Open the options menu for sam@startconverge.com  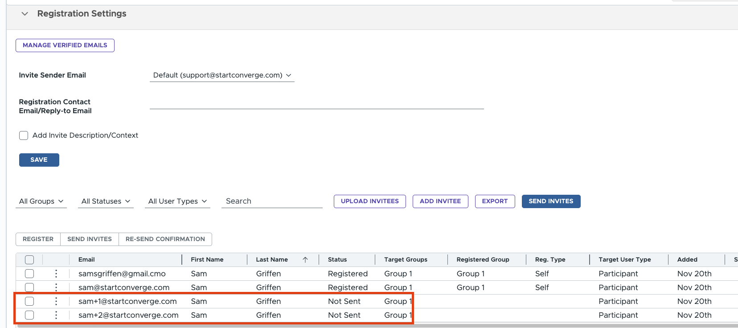click(56, 287)
